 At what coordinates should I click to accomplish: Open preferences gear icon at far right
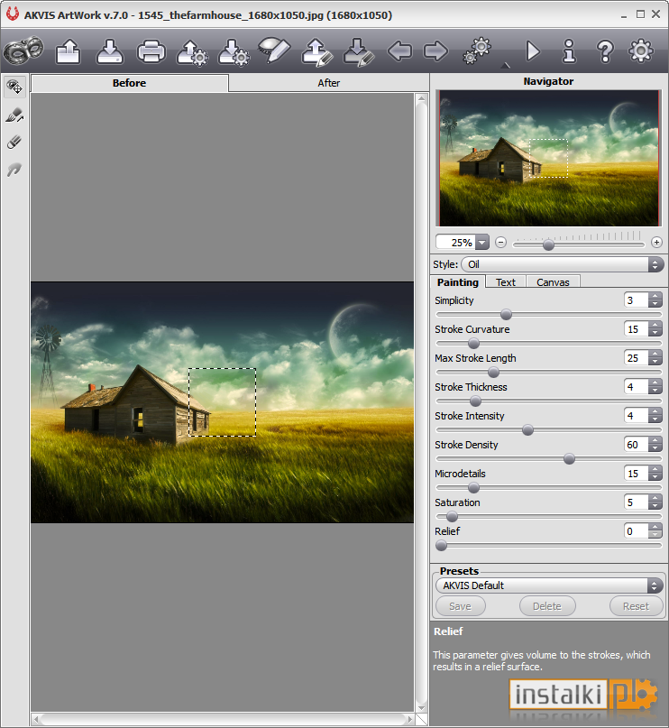click(x=641, y=51)
